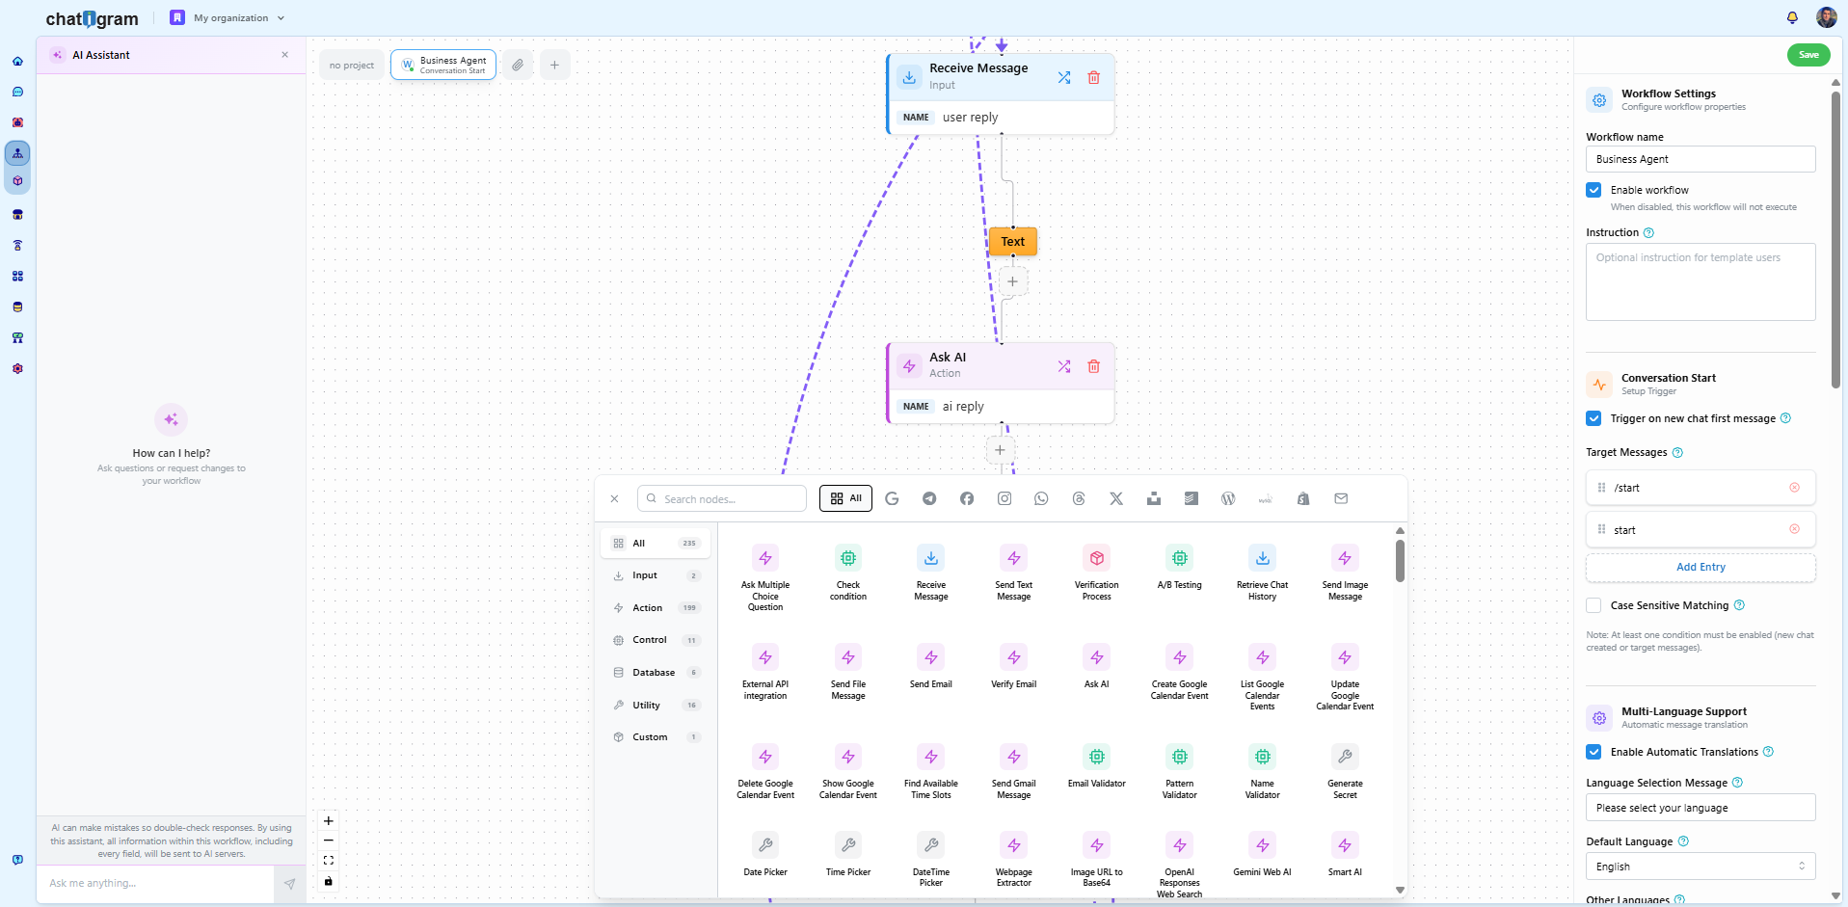Select the Control category
This screenshot has width=1848, height=907.
coord(656,640)
